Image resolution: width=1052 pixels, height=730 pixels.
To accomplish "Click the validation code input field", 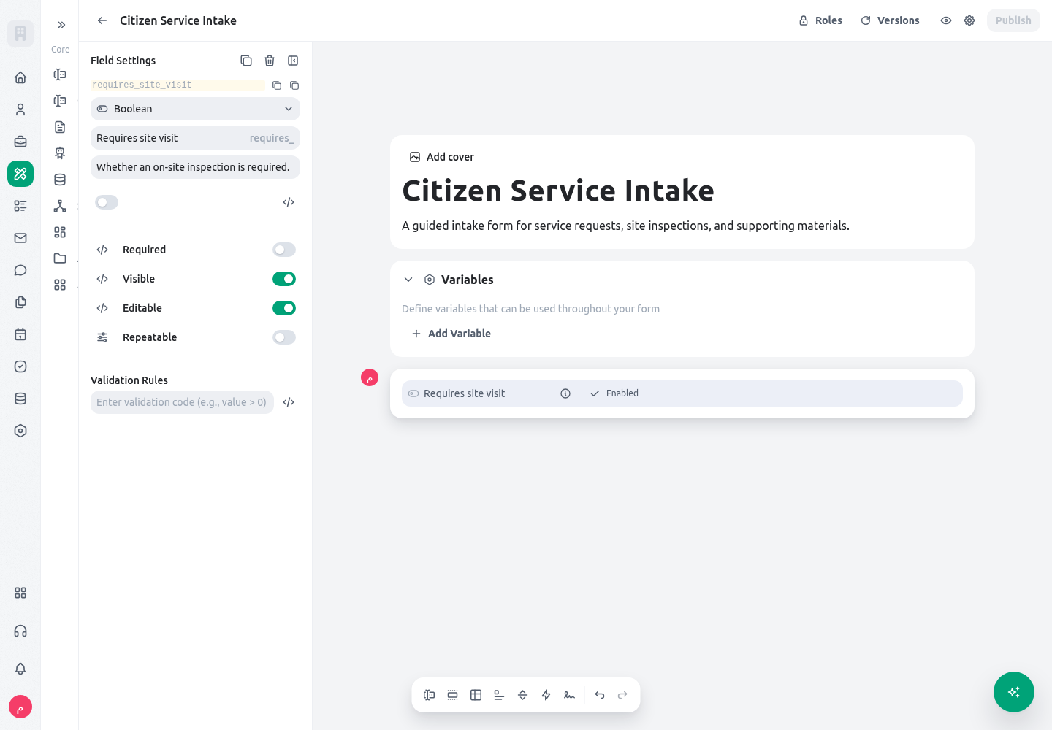I will click(182, 402).
